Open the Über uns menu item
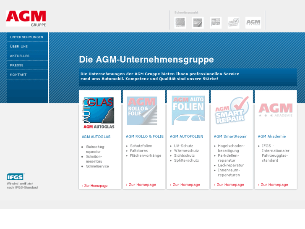 pos(27,46)
